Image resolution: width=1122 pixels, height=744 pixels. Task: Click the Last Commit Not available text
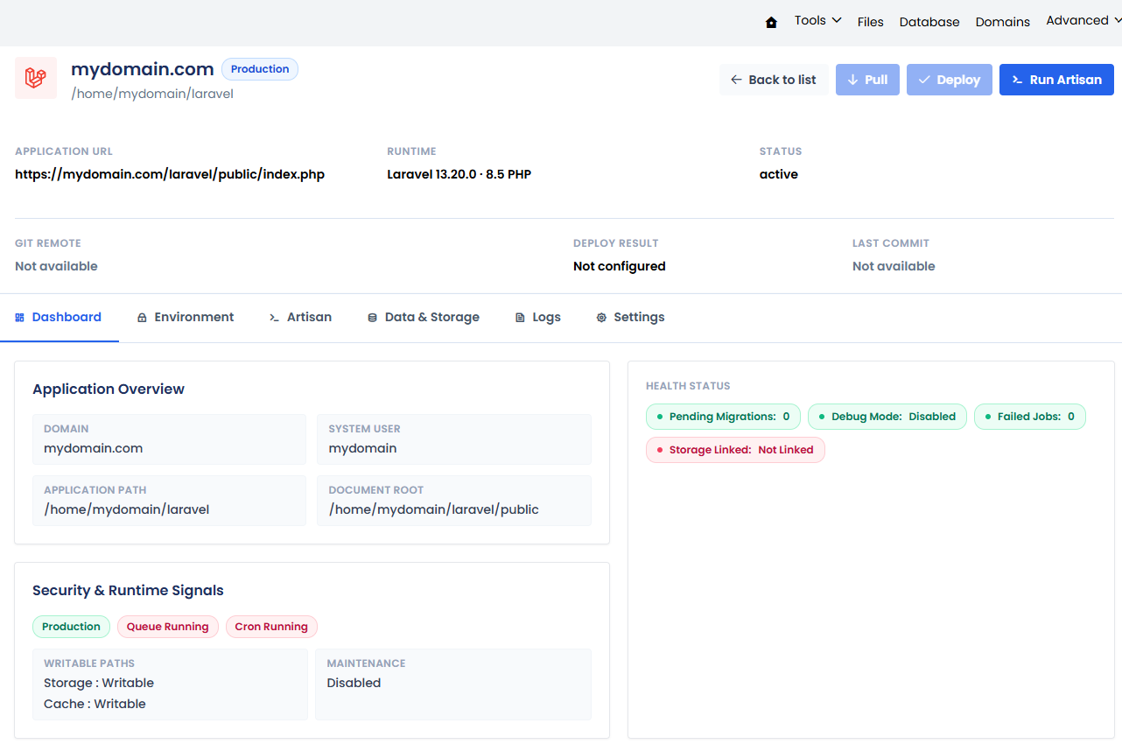point(894,266)
